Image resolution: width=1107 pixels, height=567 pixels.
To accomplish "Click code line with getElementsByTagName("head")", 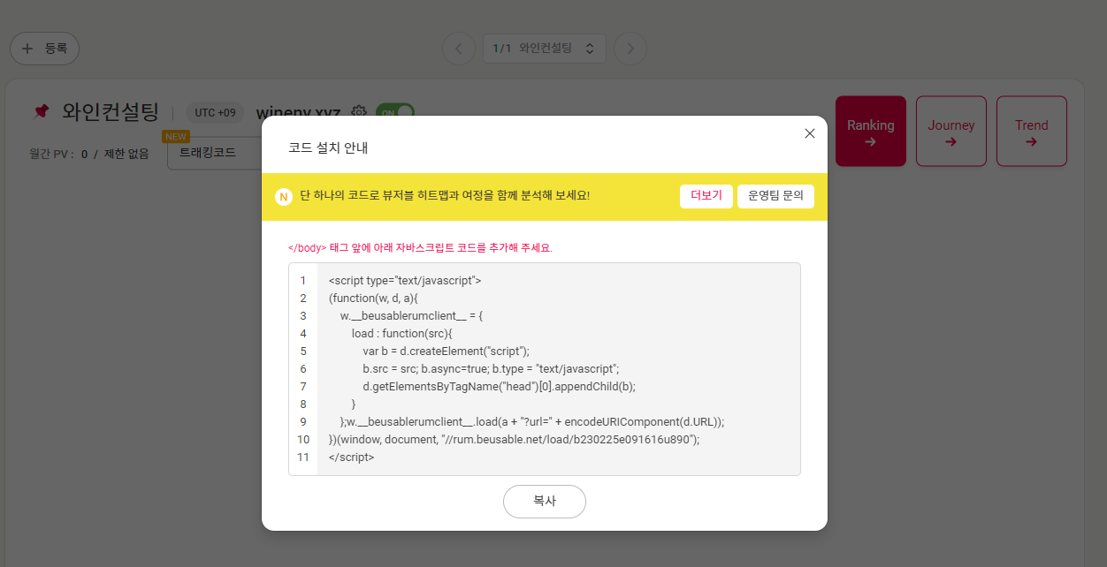I will coord(499,387).
